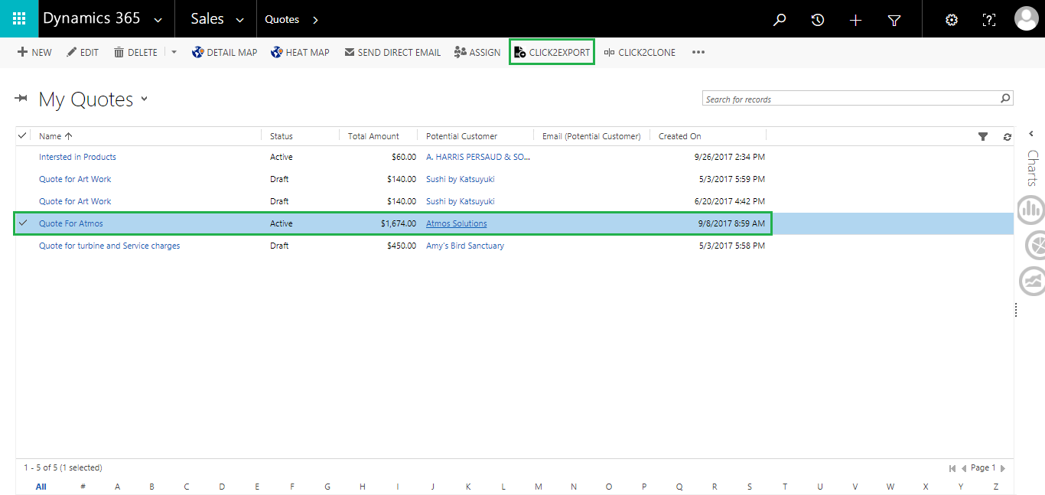Open the My Quotes view selector
This screenshot has width=1045, height=495.
pyautogui.click(x=145, y=99)
